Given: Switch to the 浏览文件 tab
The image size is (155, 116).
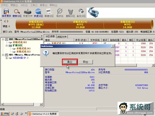Looking at the screenshot, I should pos(62,37).
